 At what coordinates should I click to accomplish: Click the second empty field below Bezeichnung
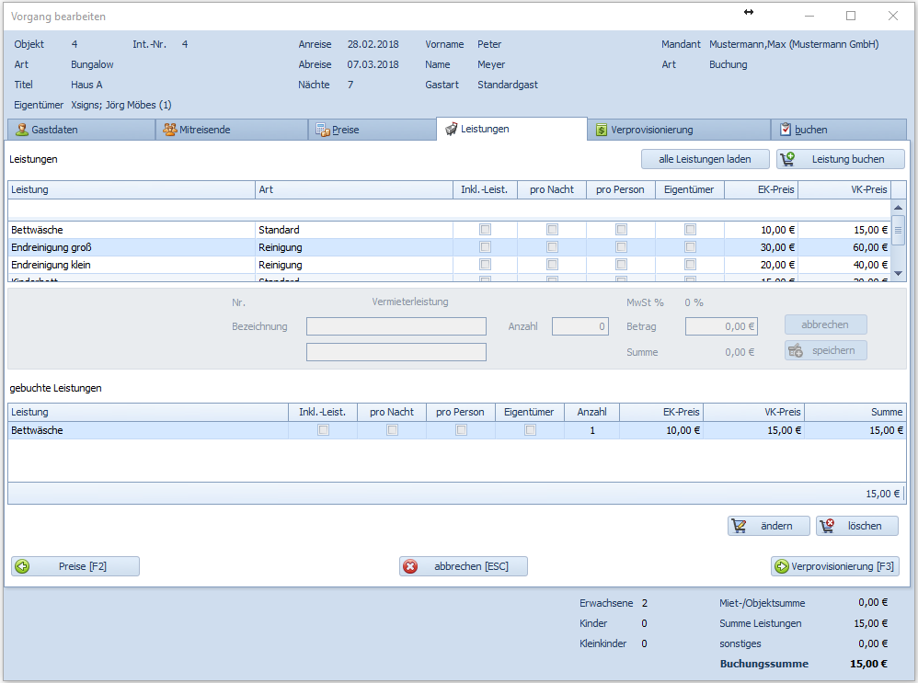[396, 352]
